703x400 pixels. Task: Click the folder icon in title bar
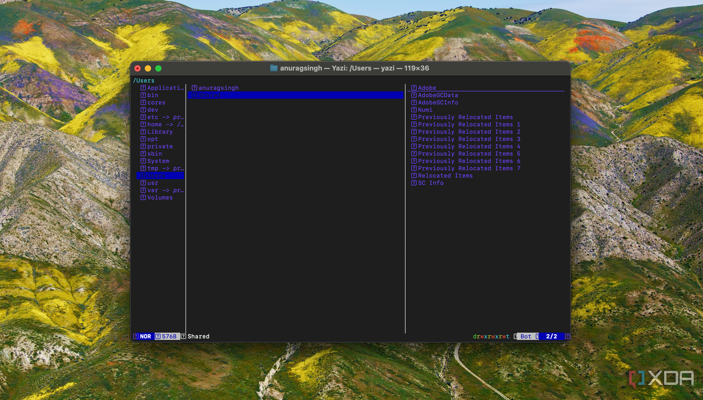274,68
